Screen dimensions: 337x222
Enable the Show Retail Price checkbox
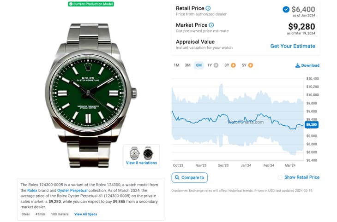tap(280, 177)
